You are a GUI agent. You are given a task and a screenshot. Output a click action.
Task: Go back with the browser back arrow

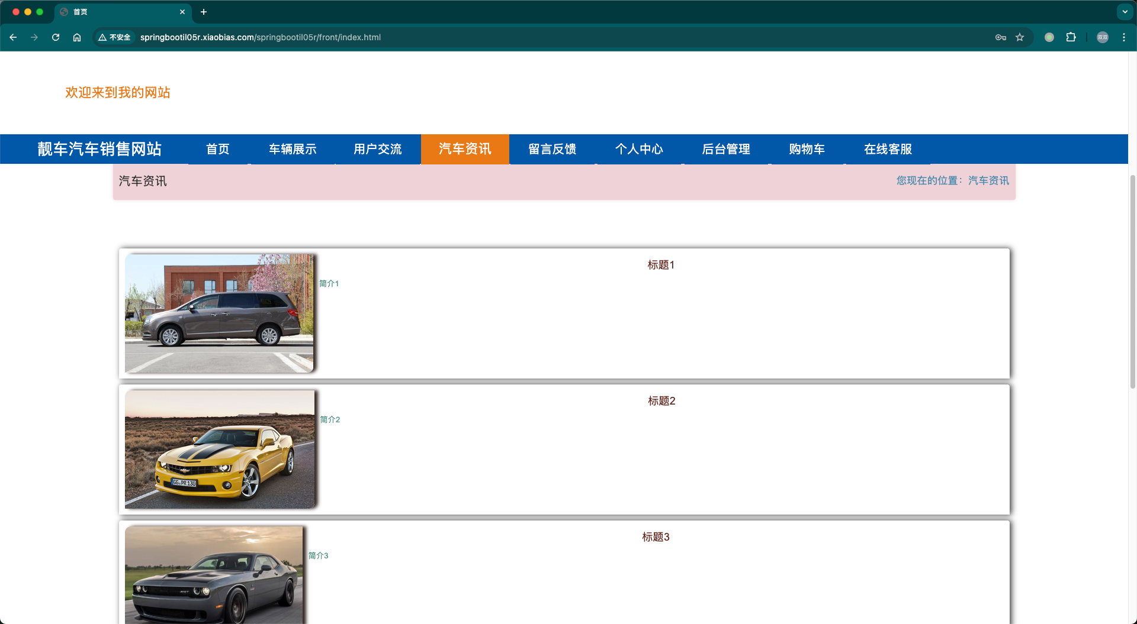[13, 37]
